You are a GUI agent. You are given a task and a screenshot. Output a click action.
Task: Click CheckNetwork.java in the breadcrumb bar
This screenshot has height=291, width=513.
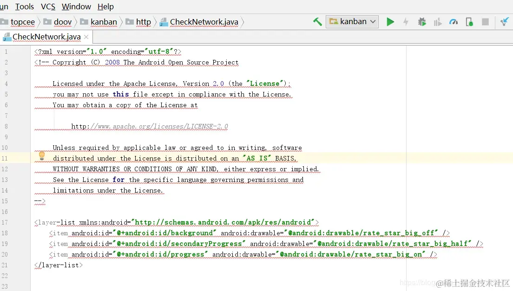[199, 22]
